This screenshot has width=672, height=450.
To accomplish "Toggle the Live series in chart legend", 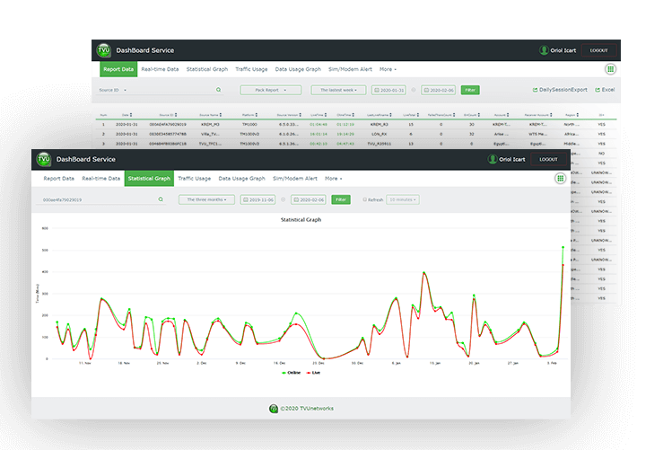I will point(316,371).
